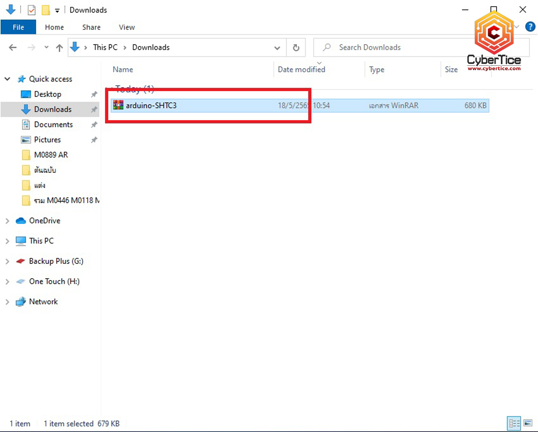Open the Help question mark icon
538x432 pixels.
click(530, 27)
